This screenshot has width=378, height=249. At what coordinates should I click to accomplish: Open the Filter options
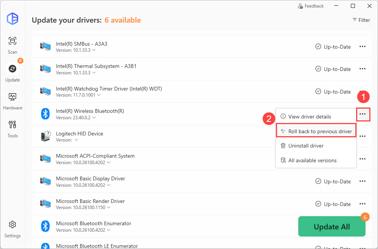tap(361, 20)
